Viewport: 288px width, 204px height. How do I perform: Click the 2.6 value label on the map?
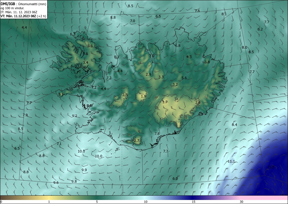pos(198,102)
